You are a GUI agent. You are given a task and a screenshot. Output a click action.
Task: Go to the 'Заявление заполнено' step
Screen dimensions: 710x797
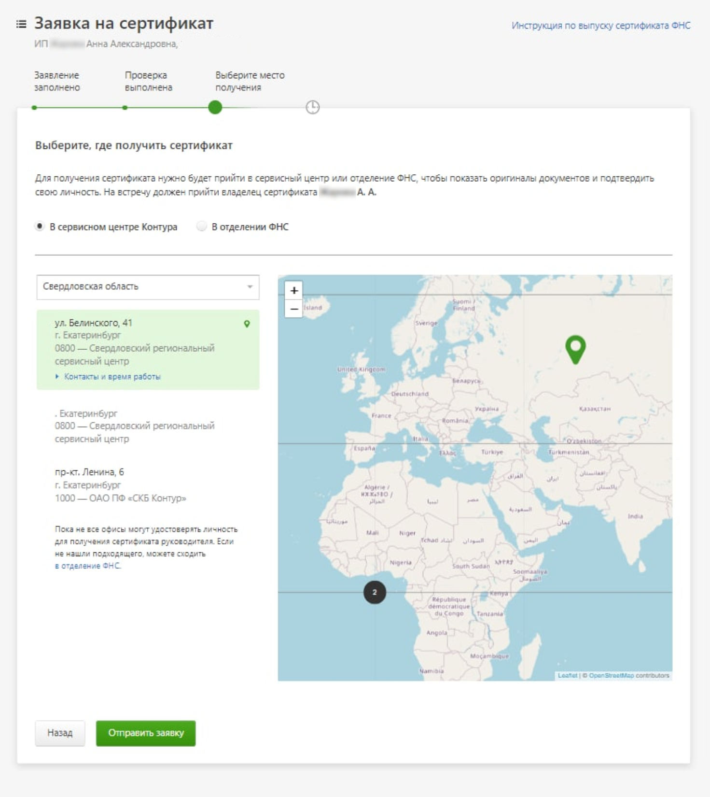(x=57, y=81)
